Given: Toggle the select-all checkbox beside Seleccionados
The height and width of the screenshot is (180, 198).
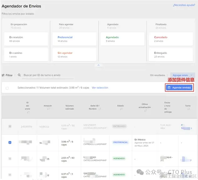Looking at the screenshot, I should pyautogui.click(x=7, y=88).
